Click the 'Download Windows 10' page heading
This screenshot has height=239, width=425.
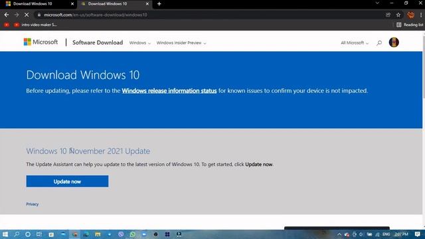click(82, 75)
